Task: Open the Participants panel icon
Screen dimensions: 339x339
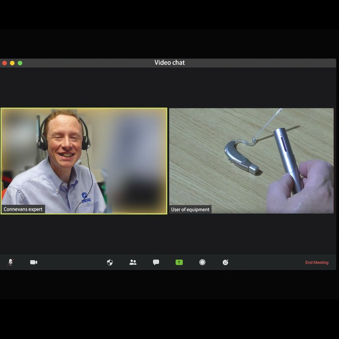Action: pyautogui.click(x=133, y=262)
